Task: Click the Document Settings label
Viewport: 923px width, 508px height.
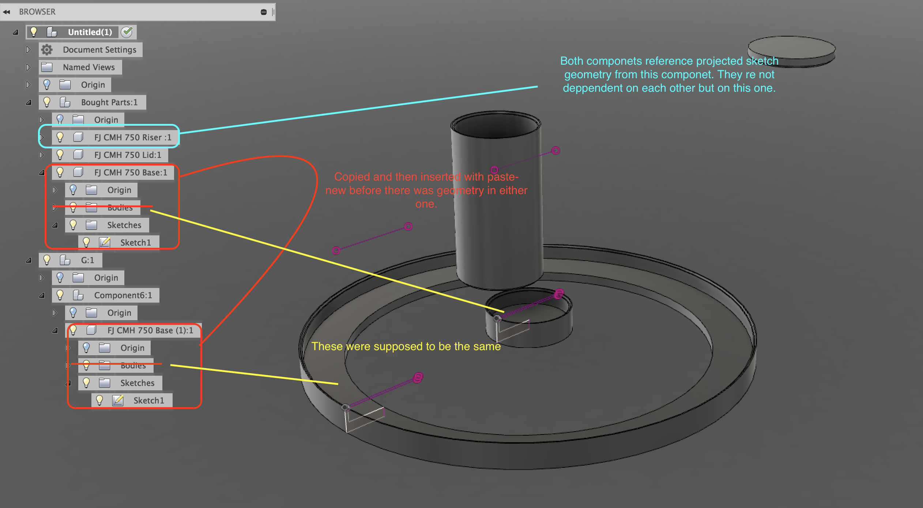Action: (x=99, y=50)
